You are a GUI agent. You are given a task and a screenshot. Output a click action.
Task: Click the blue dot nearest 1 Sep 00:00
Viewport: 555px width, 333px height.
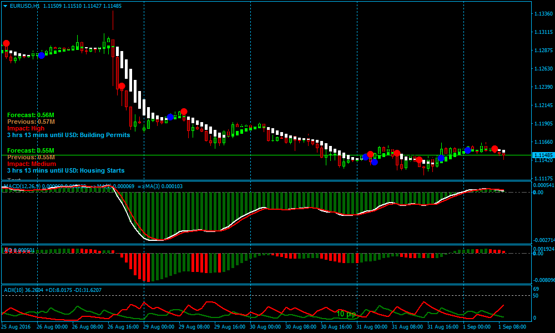click(x=468, y=150)
